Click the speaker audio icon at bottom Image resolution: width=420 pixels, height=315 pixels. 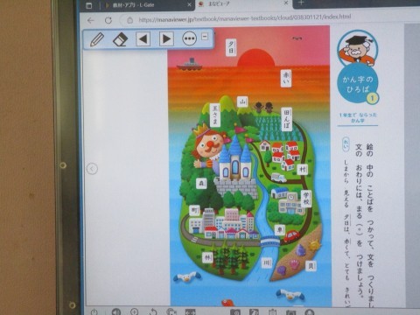pyautogui.click(x=116, y=311)
